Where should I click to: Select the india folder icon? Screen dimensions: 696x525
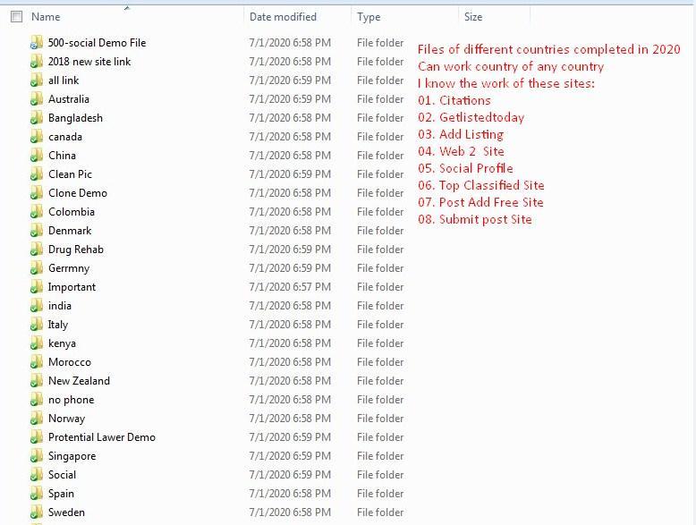tap(37, 306)
